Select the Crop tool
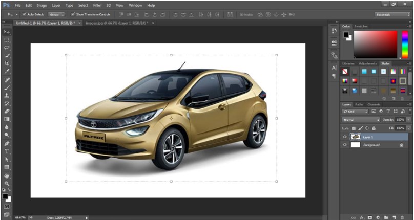Screen dimensions: 414x220 (7, 63)
